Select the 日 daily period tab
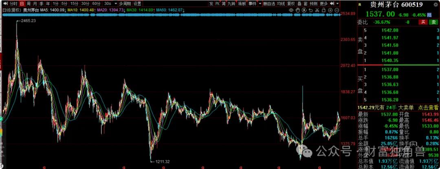The width and height of the screenshot is (440, 169). pos(22,4)
